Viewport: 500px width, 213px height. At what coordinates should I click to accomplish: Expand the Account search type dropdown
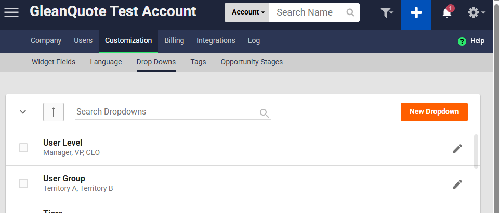(x=247, y=12)
